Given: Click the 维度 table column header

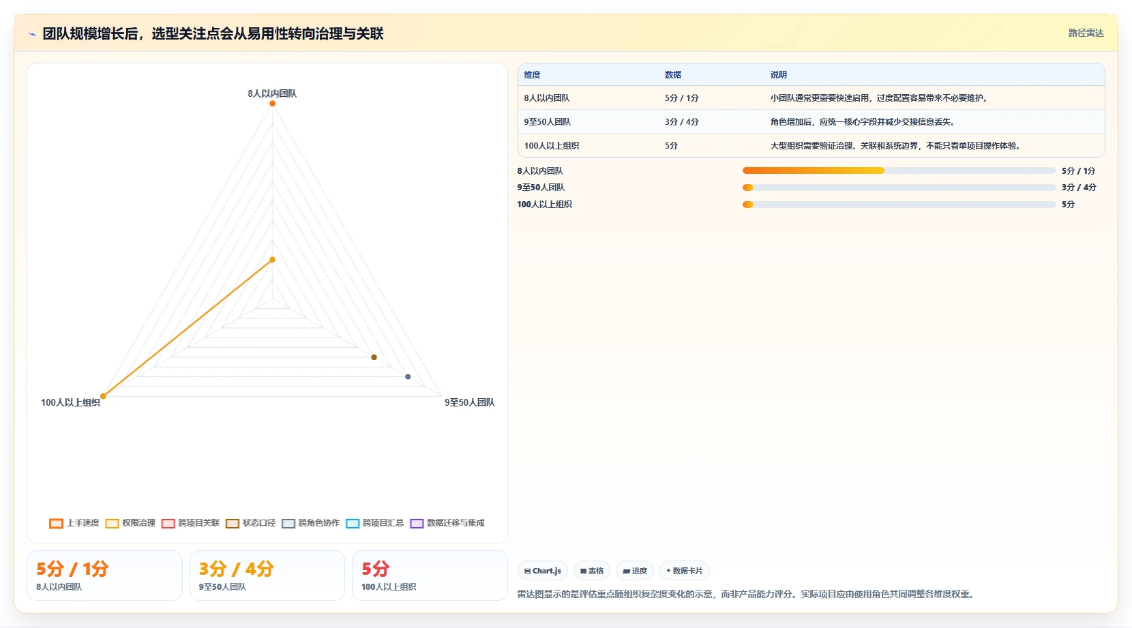Looking at the screenshot, I should 532,75.
